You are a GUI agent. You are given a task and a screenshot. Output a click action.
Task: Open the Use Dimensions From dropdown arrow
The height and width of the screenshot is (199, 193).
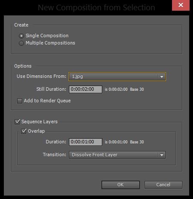[x=161, y=77]
